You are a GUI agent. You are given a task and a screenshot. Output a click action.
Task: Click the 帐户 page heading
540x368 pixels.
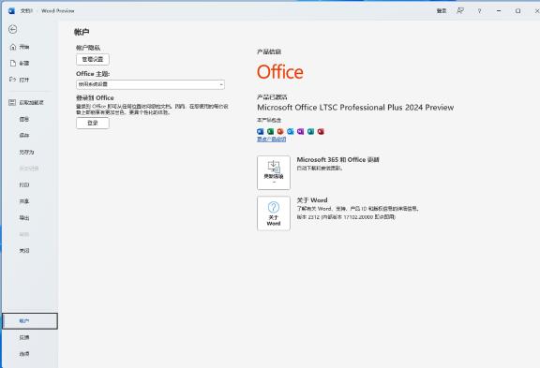[82, 33]
